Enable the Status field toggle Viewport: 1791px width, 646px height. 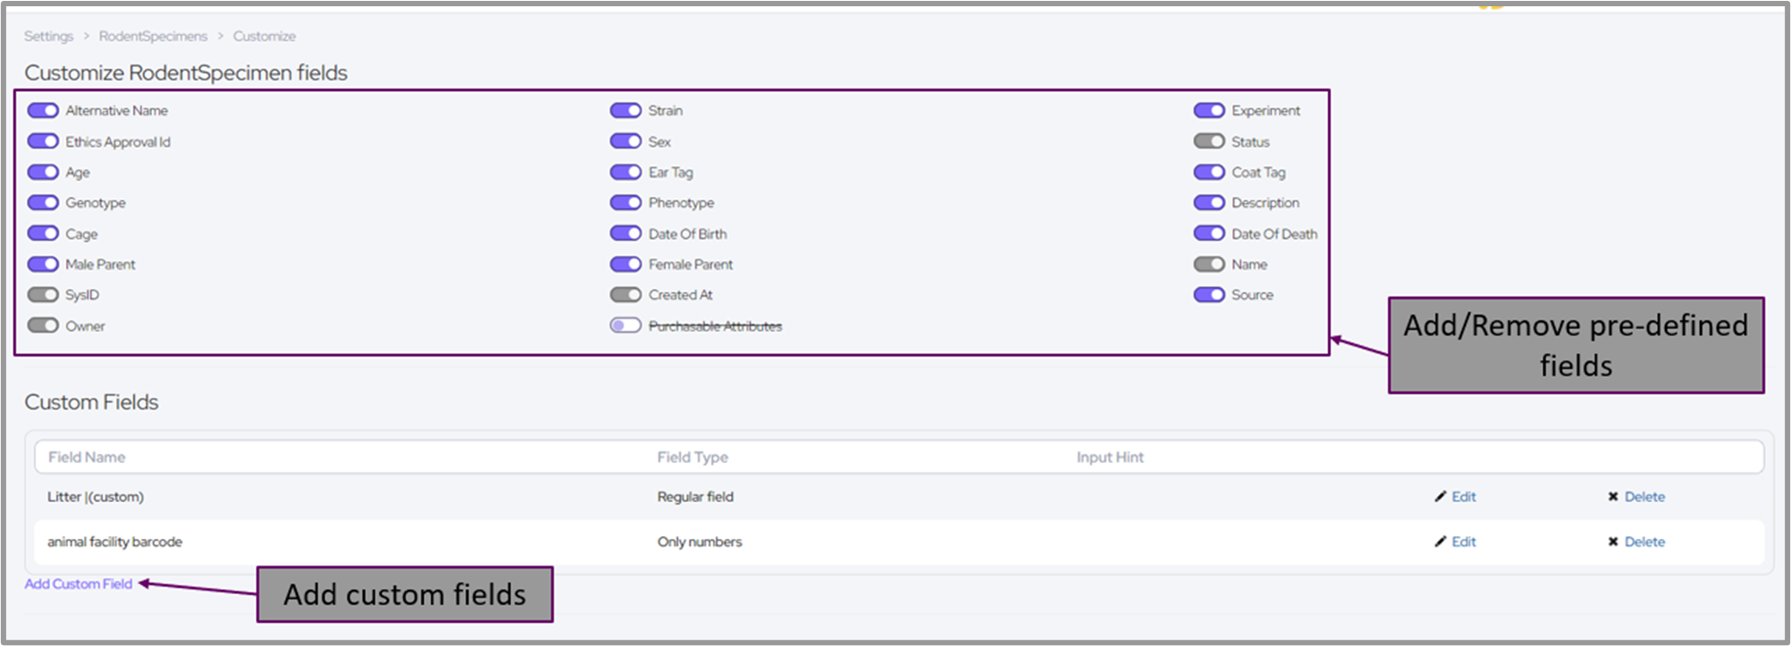click(1209, 141)
